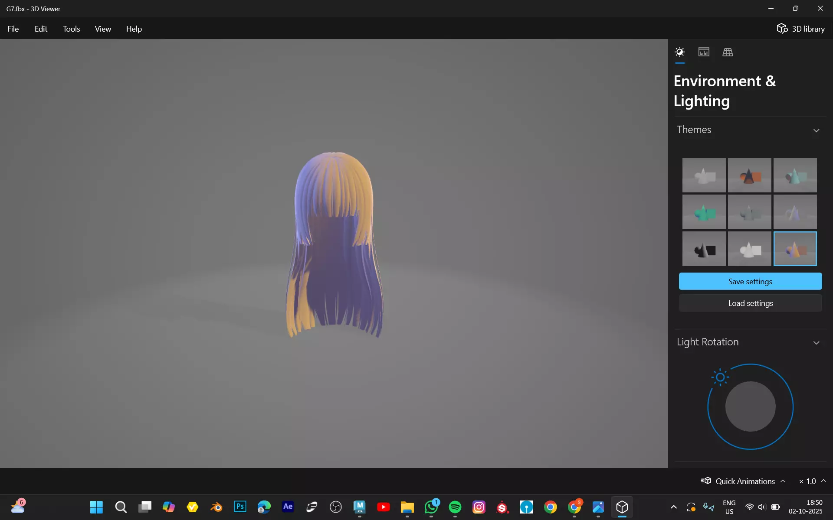Open File Explorer from taskbar
The height and width of the screenshot is (520, 833).
point(407,507)
